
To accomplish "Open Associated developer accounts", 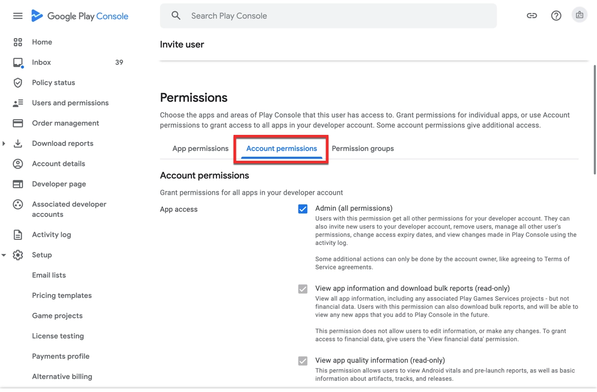I will (69, 209).
